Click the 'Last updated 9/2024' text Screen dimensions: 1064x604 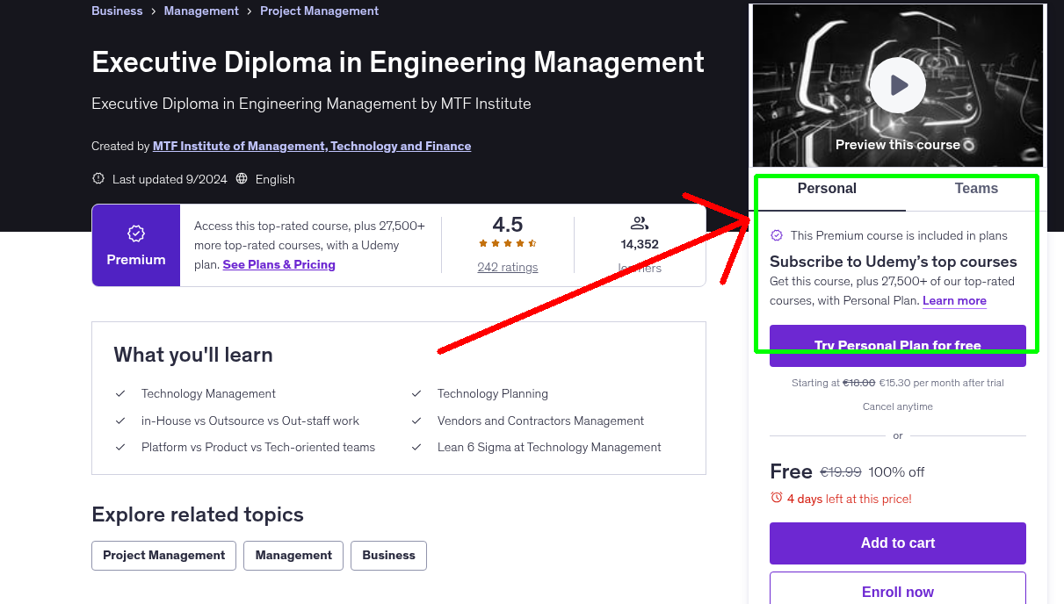point(170,179)
